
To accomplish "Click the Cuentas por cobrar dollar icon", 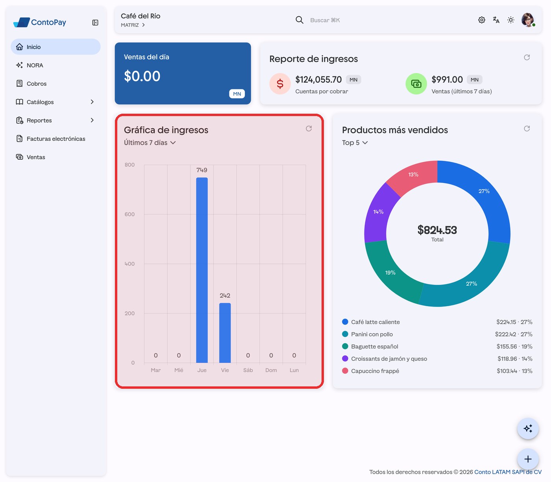I will click(280, 84).
